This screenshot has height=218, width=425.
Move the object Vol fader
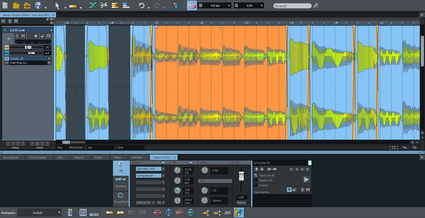pyautogui.click(x=241, y=176)
